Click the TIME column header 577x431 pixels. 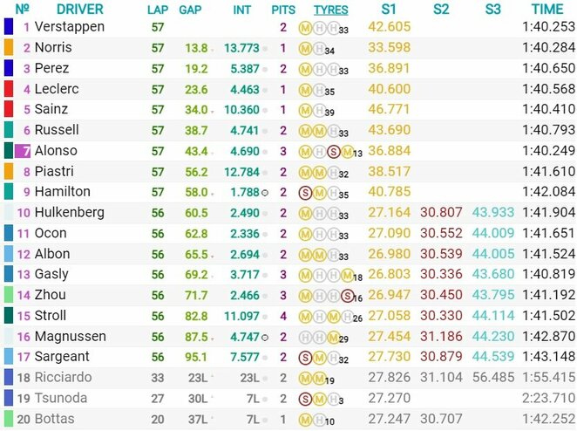click(547, 10)
